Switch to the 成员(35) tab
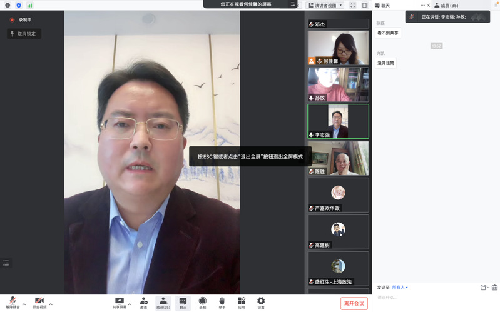The image size is (500, 312). pyautogui.click(x=449, y=6)
